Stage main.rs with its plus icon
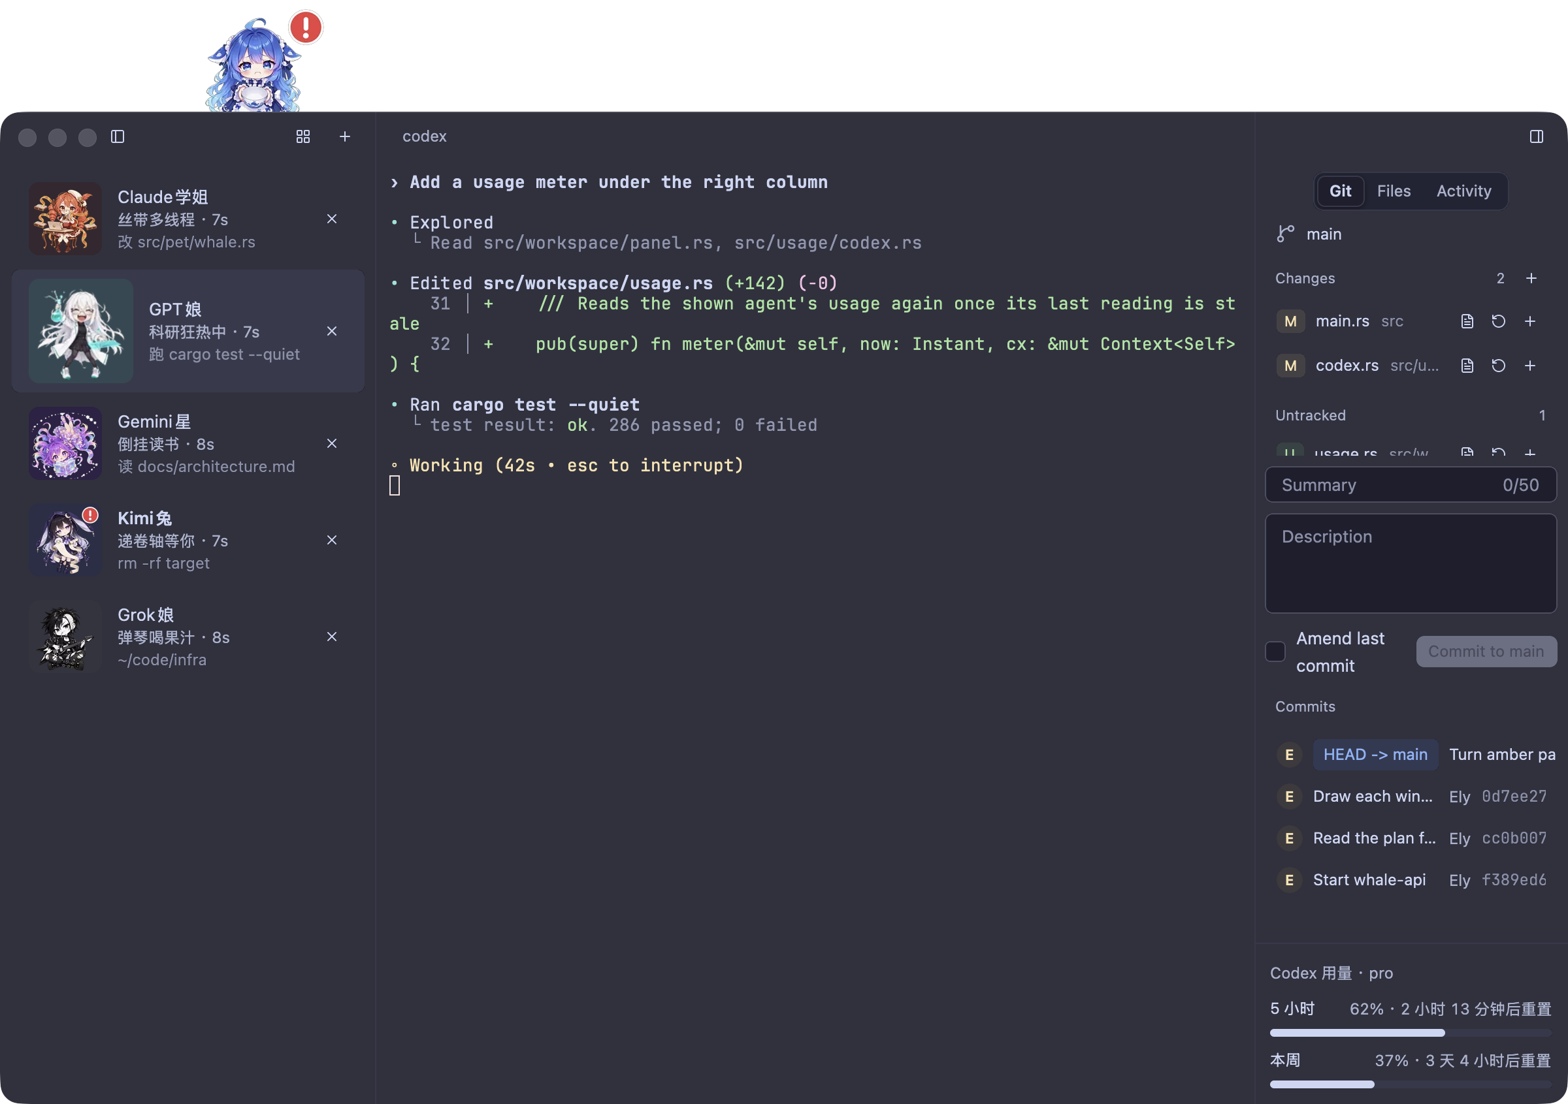The image size is (1568, 1104). [1529, 321]
